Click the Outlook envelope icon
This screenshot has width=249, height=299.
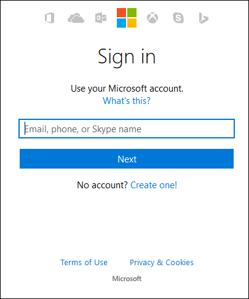click(101, 18)
